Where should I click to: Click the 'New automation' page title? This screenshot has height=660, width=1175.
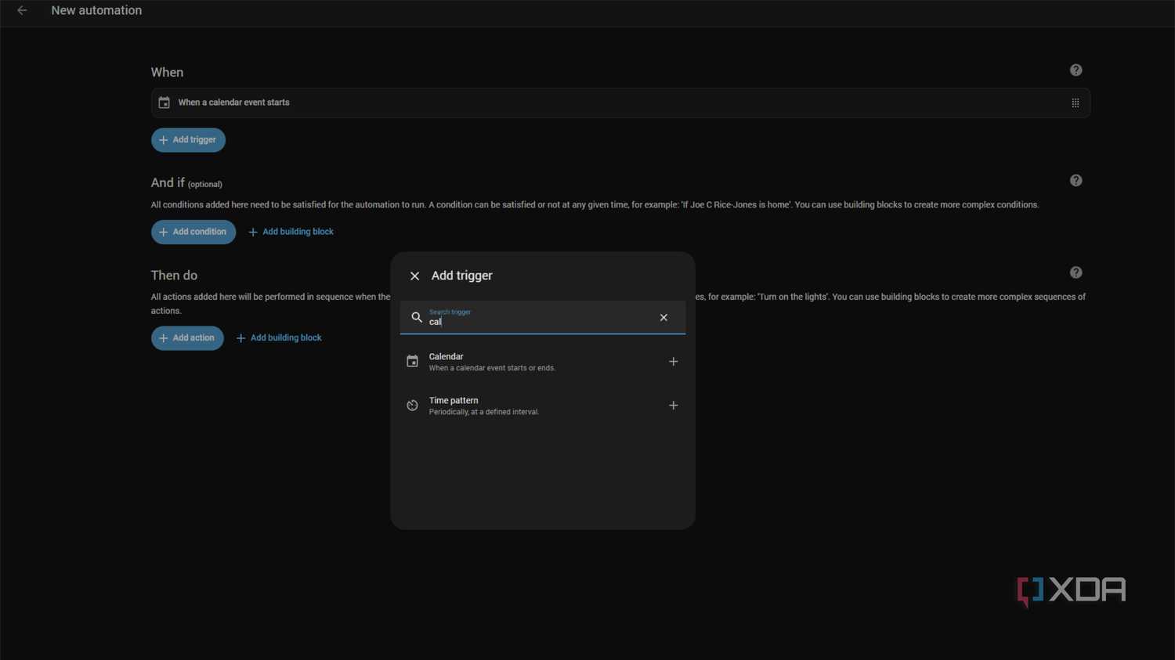click(96, 10)
